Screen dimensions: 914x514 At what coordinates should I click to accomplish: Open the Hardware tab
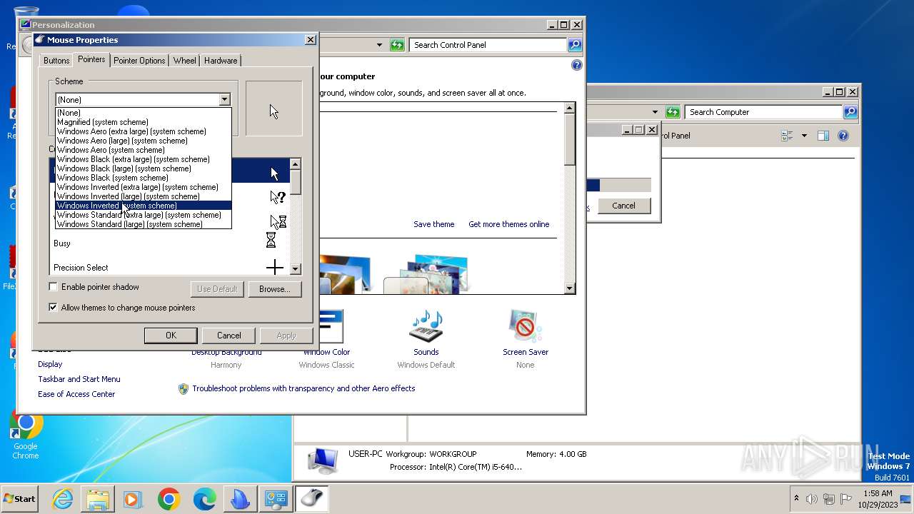click(221, 61)
